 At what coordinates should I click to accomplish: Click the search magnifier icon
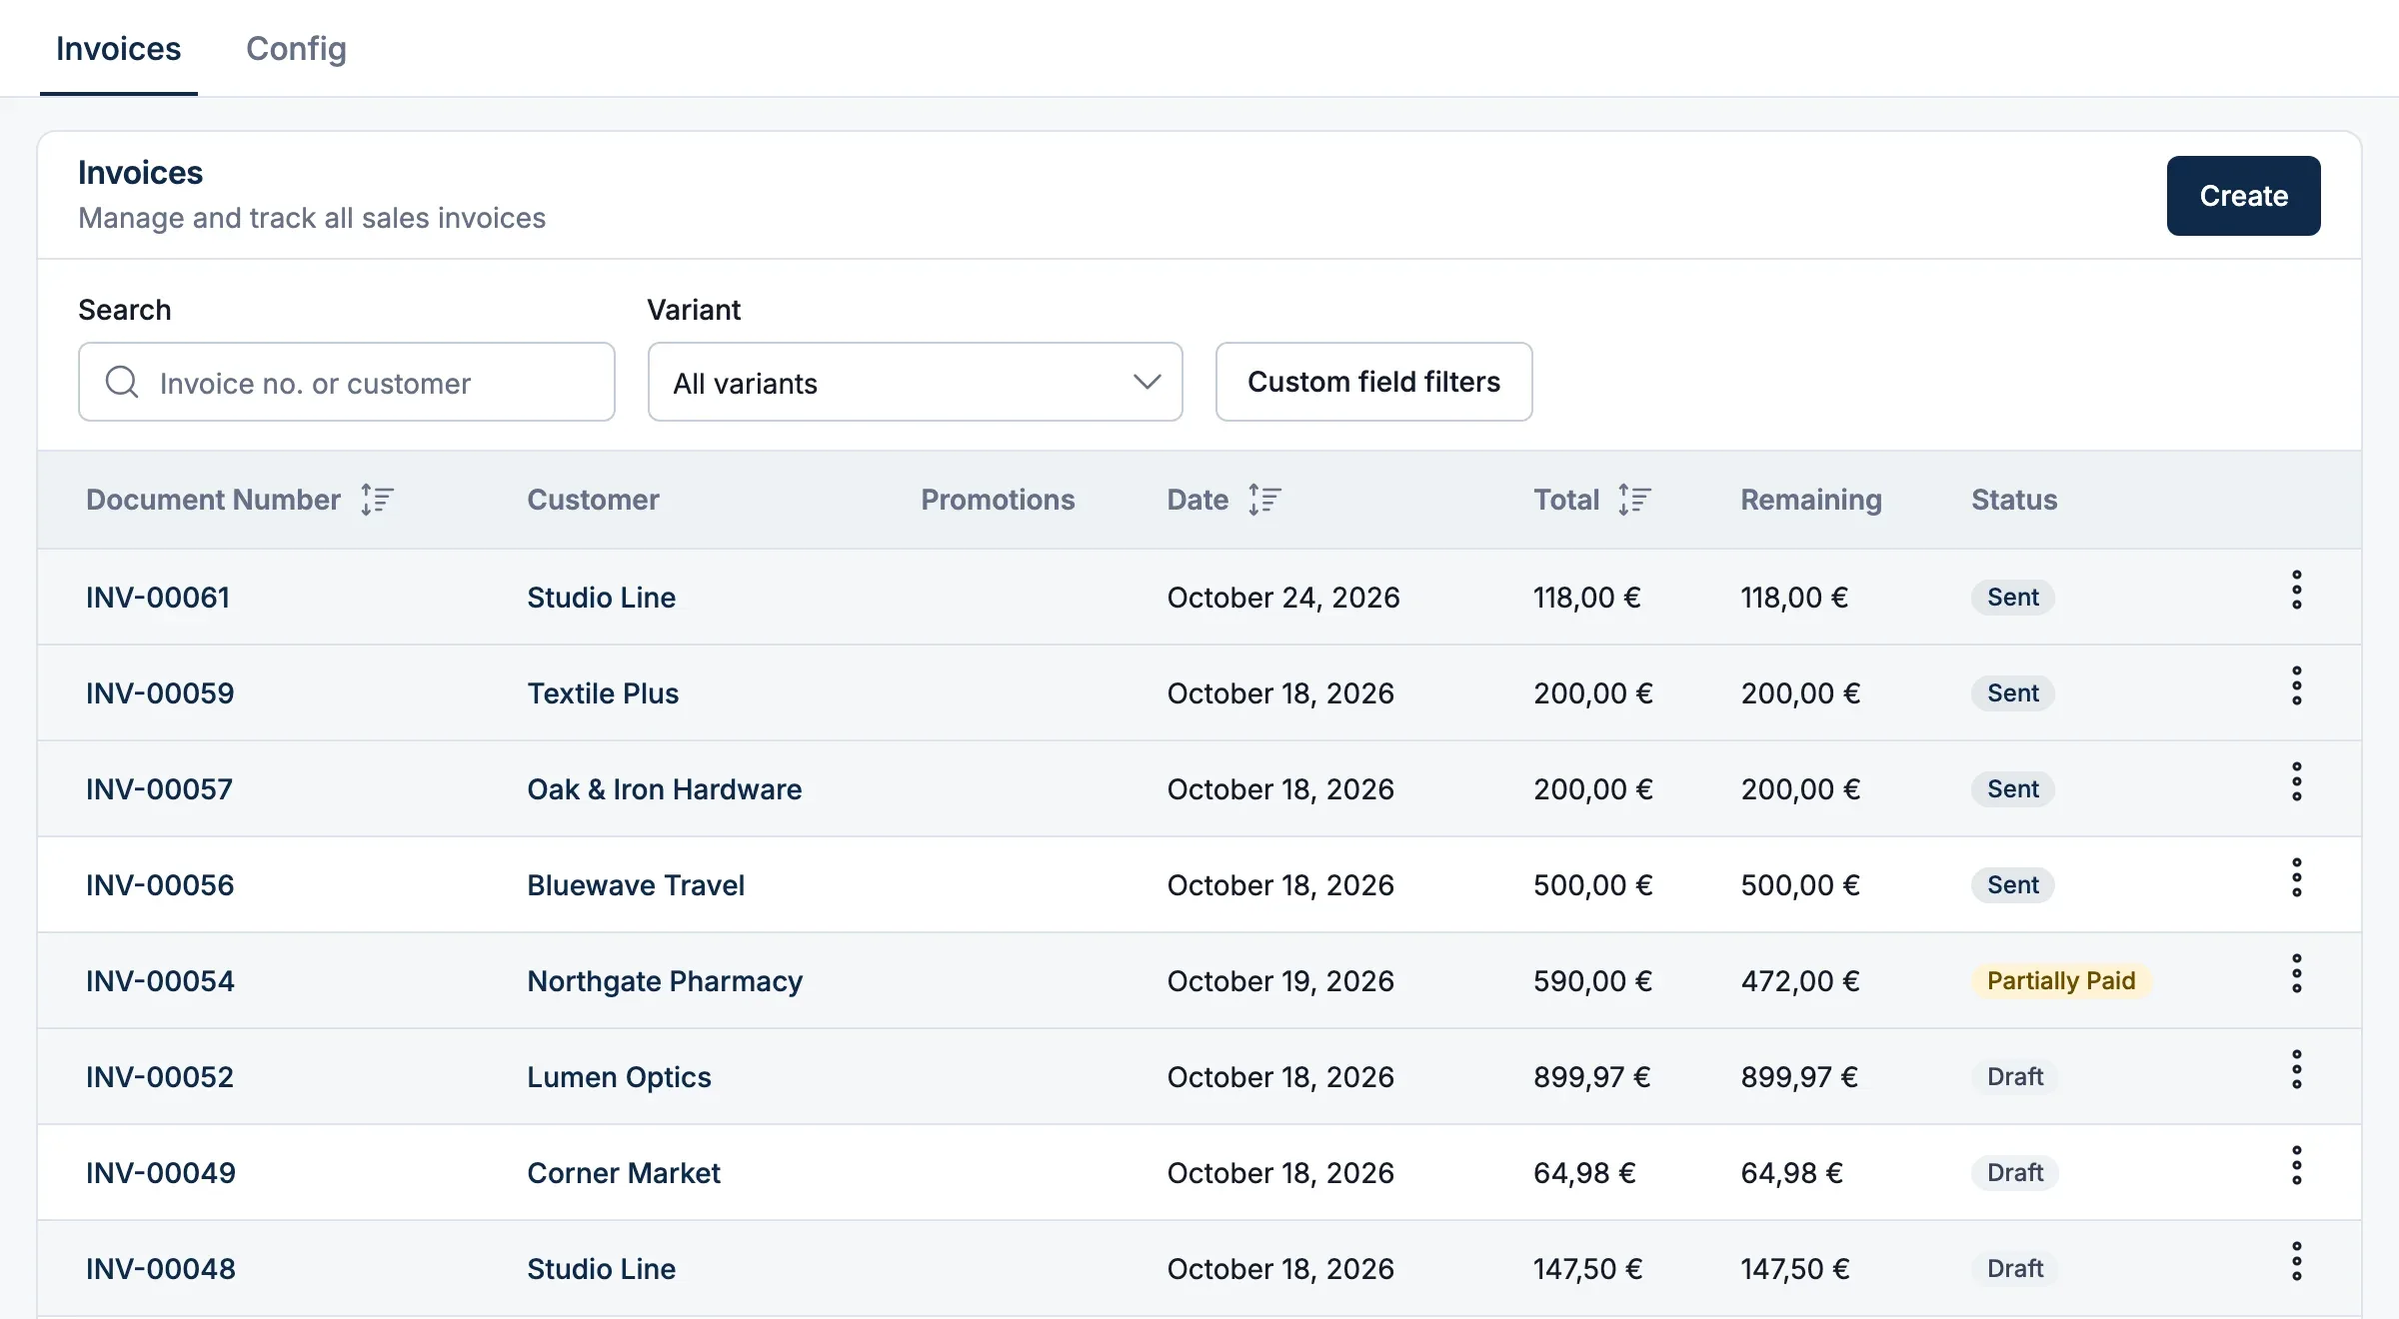coord(122,382)
